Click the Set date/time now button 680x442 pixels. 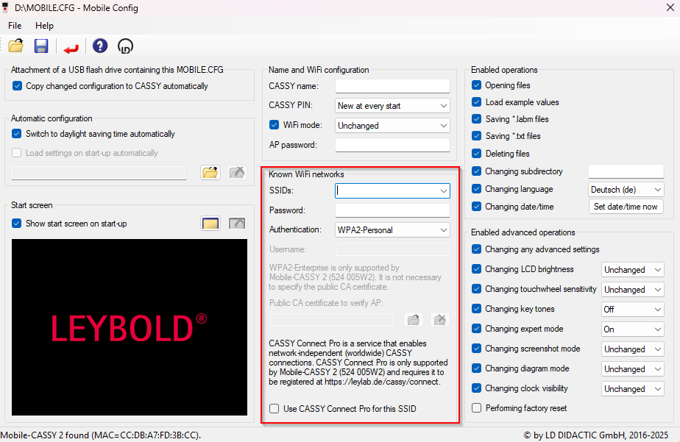[x=626, y=207]
